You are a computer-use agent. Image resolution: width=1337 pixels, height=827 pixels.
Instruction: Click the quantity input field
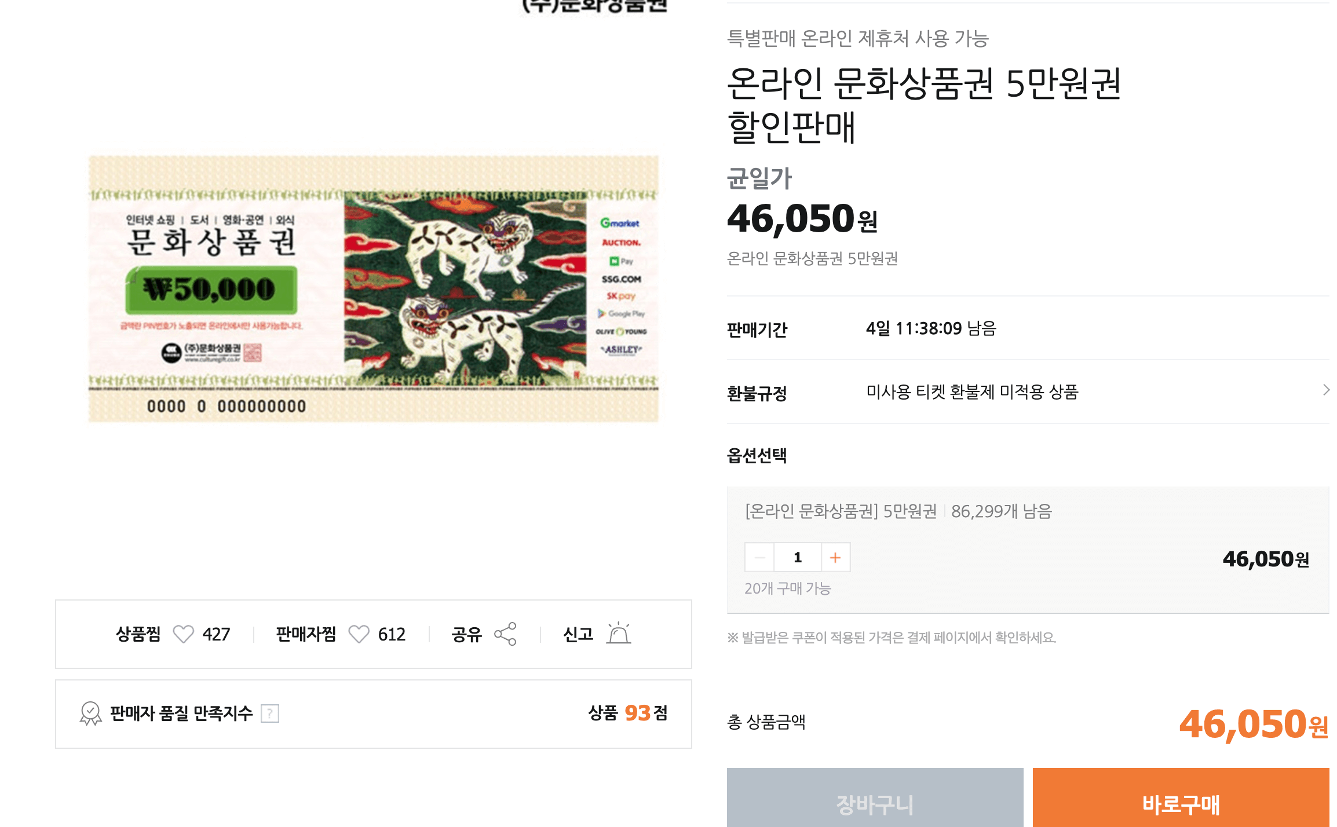(798, 557)
